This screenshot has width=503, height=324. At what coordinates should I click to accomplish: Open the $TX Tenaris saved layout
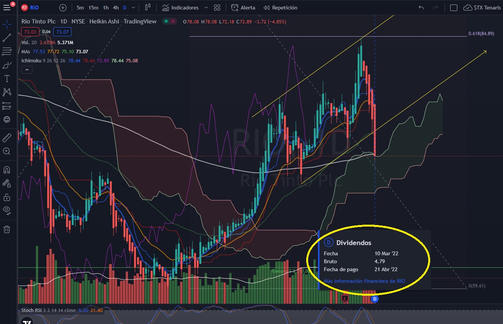click(x=483, y=8)
